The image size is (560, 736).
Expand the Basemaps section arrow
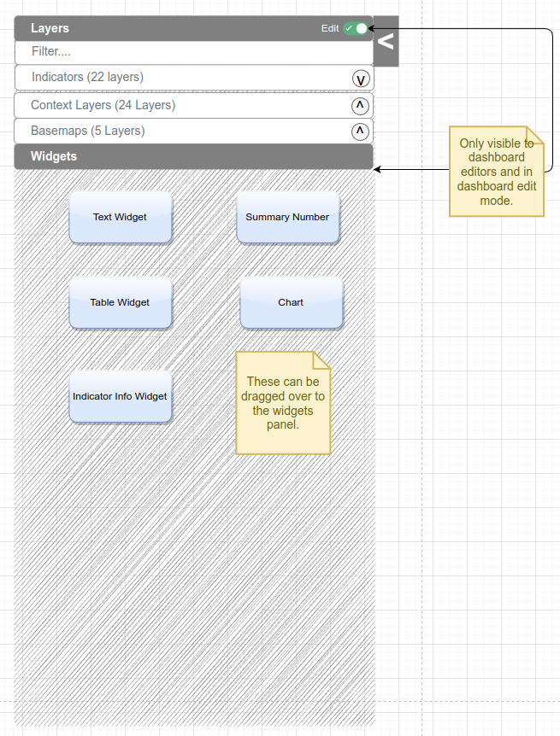click(x=360, y=131)
